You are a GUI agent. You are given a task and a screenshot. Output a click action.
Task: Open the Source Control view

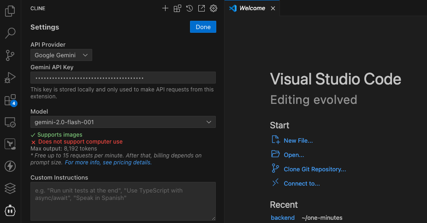click(10, 55)
